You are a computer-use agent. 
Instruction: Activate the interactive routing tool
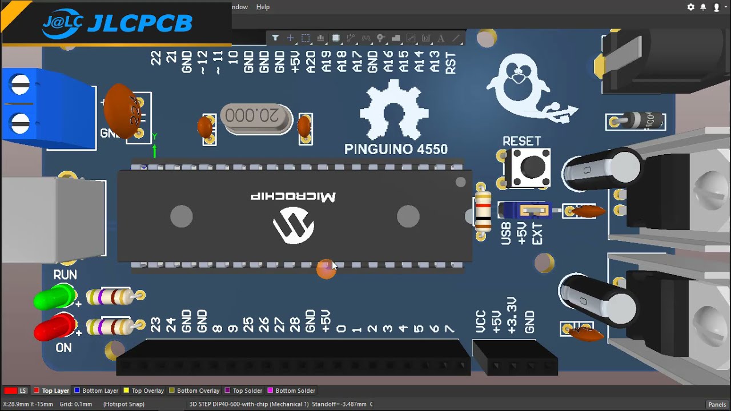(351, 38)
